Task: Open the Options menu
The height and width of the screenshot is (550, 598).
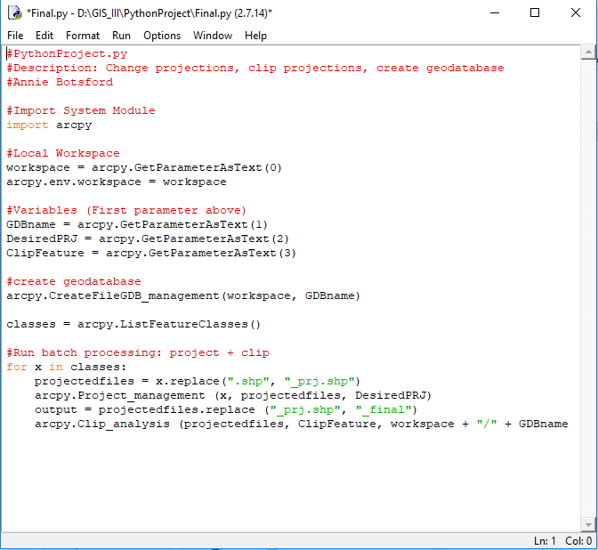Action: tap(162, 36)
